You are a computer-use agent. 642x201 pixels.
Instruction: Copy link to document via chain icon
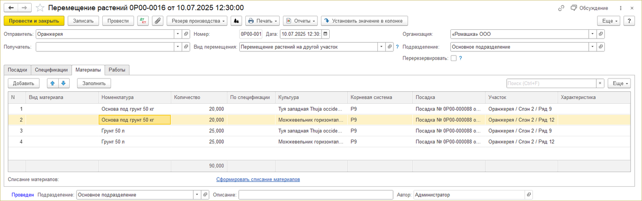561,8
